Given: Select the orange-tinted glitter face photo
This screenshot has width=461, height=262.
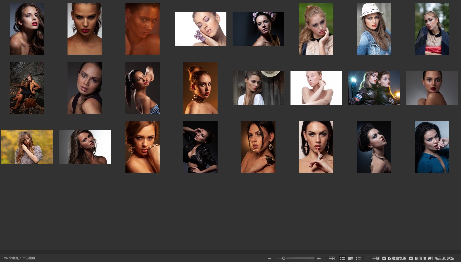Looking at the screenshot, I should coord(142,29).
